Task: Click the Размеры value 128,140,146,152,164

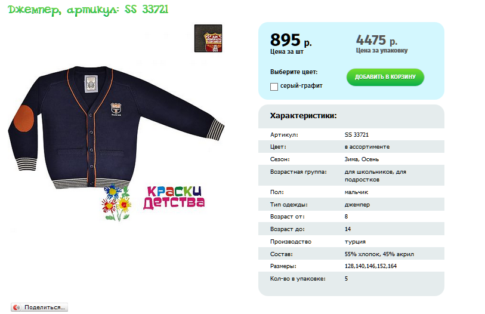Action: (x=370, y=266)
